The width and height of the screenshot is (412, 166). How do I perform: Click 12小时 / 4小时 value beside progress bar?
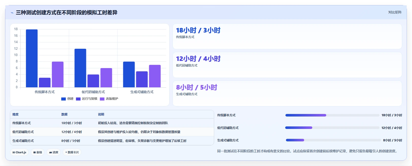tap(392, 128)
